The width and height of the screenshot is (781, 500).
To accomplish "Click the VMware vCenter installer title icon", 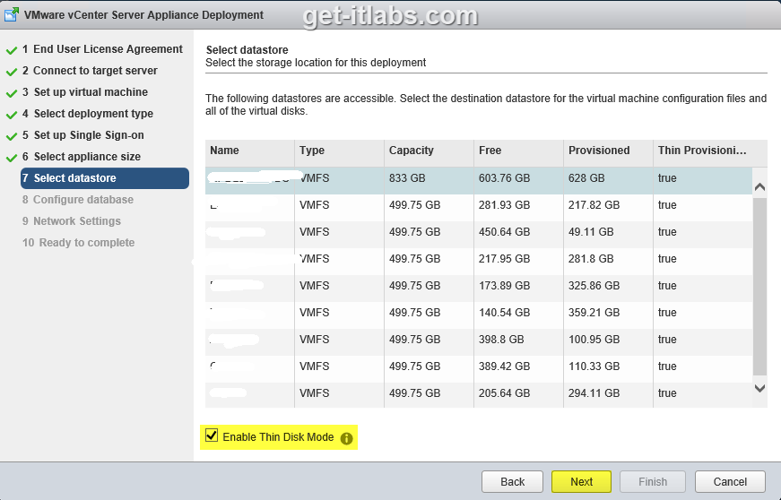I will pos(11,14).
